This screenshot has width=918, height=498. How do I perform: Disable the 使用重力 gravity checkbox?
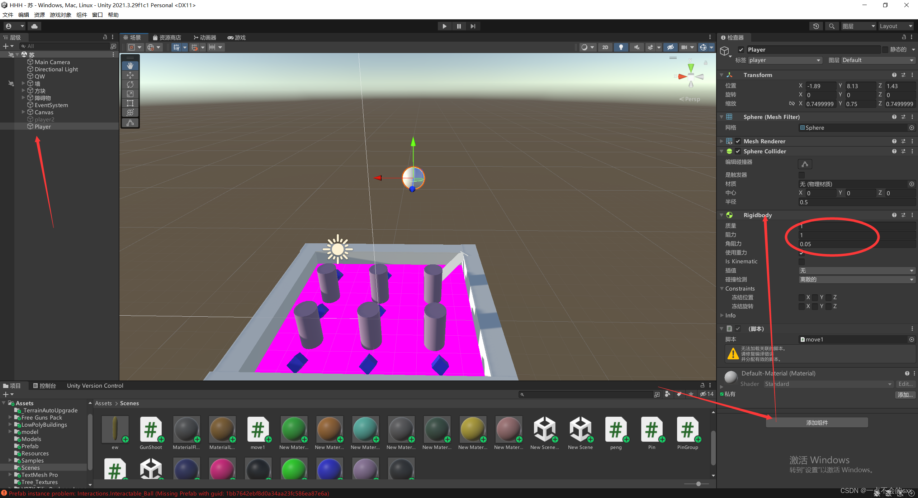[x=801, y=253]
